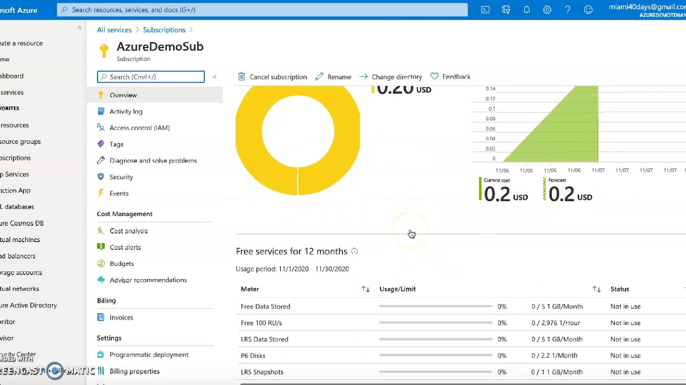Click the Rename pencil icon
Image resolution: width=686 pixels, height=385 pixels.
pos(319,76)
